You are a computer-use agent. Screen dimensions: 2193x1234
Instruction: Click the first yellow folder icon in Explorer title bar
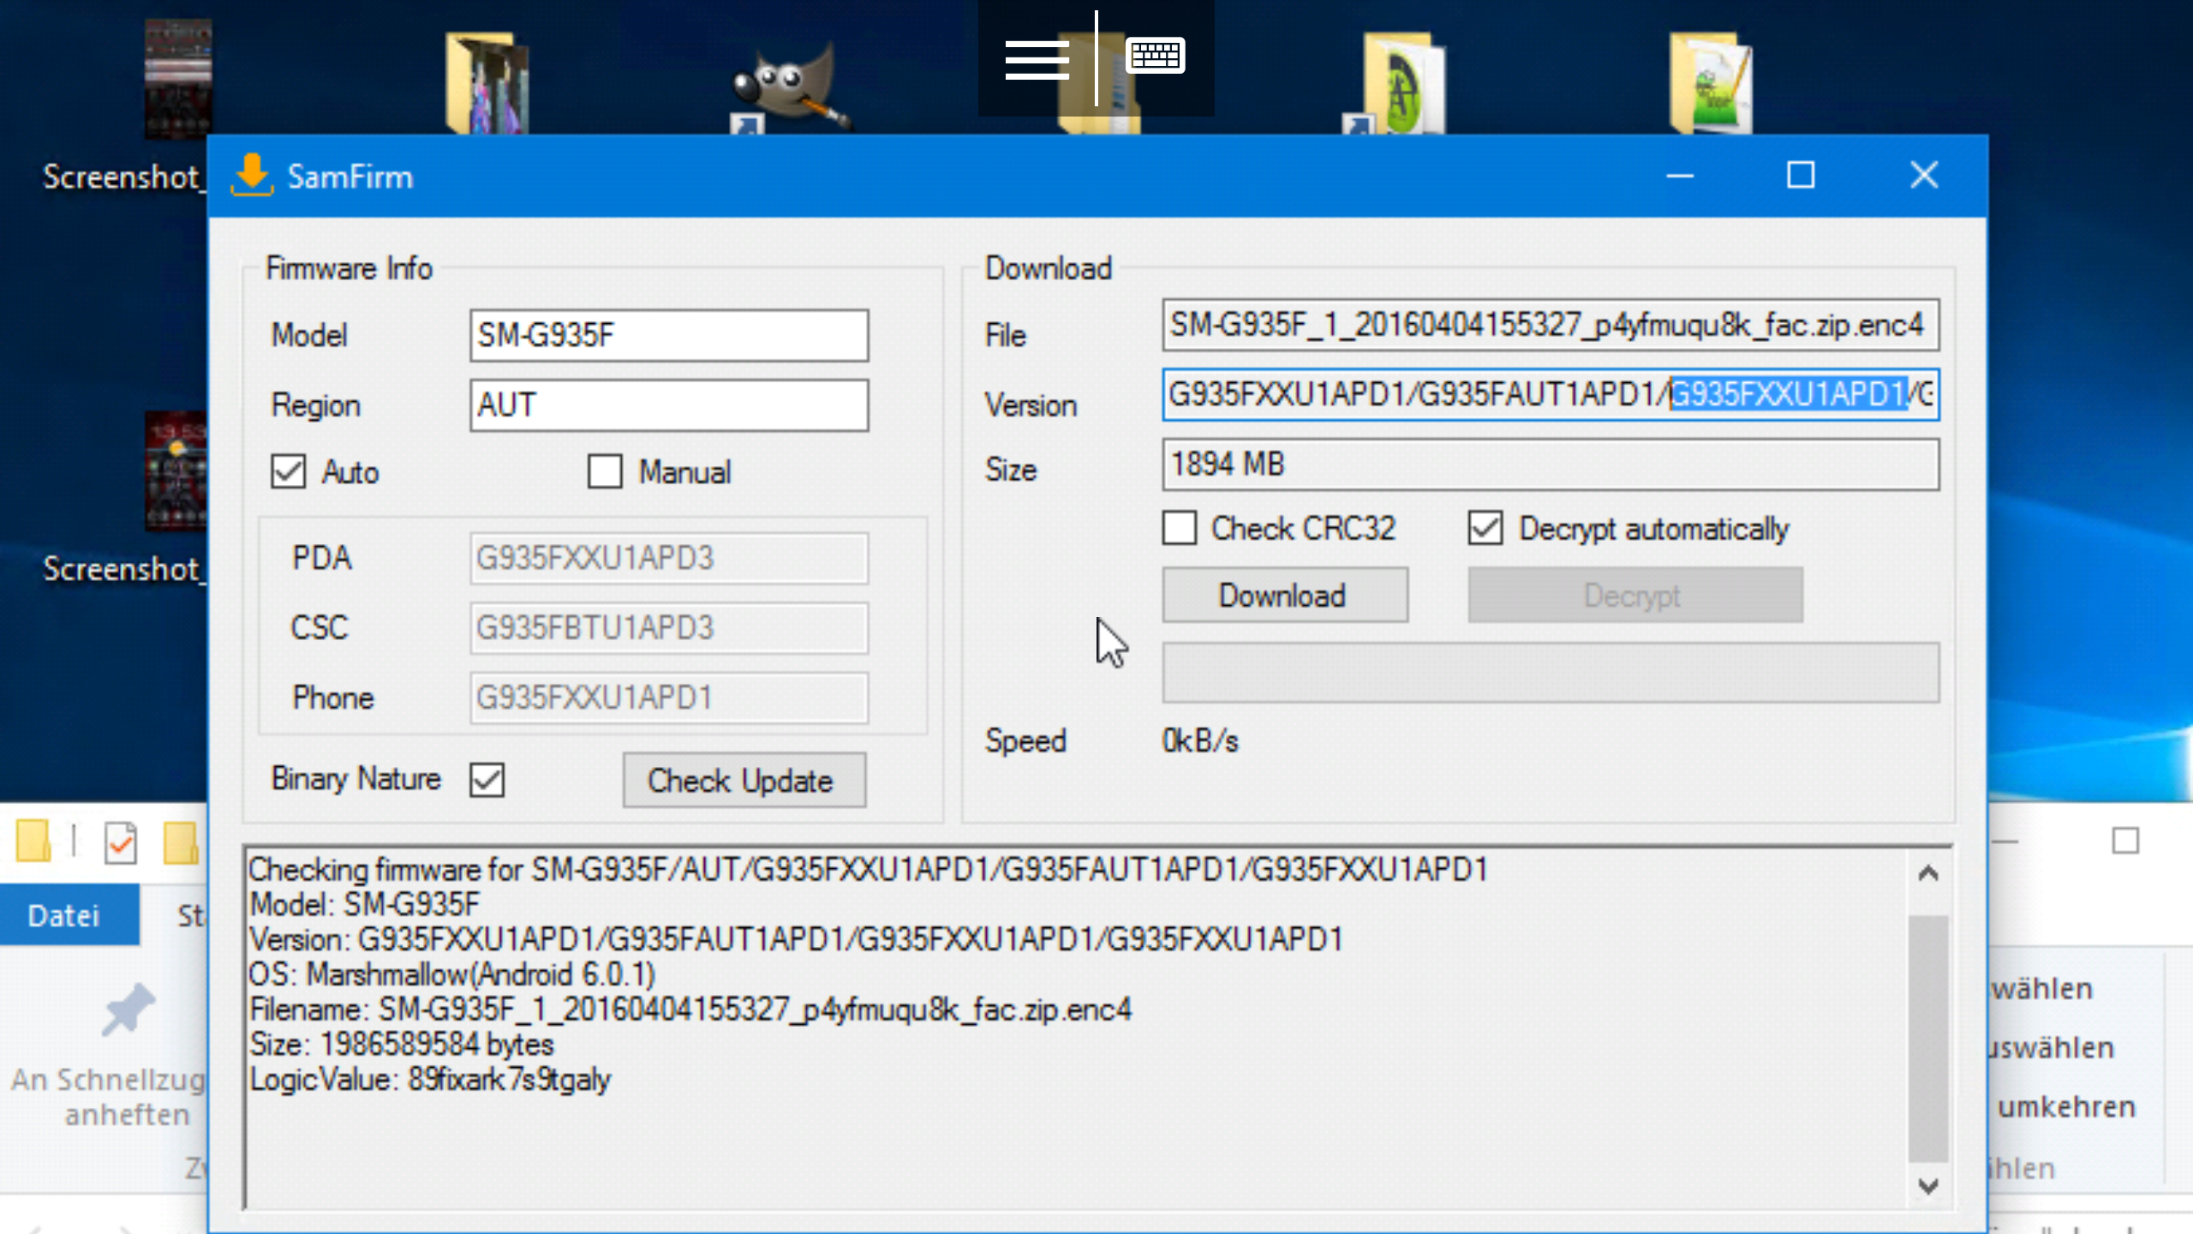tap(33, 841)
